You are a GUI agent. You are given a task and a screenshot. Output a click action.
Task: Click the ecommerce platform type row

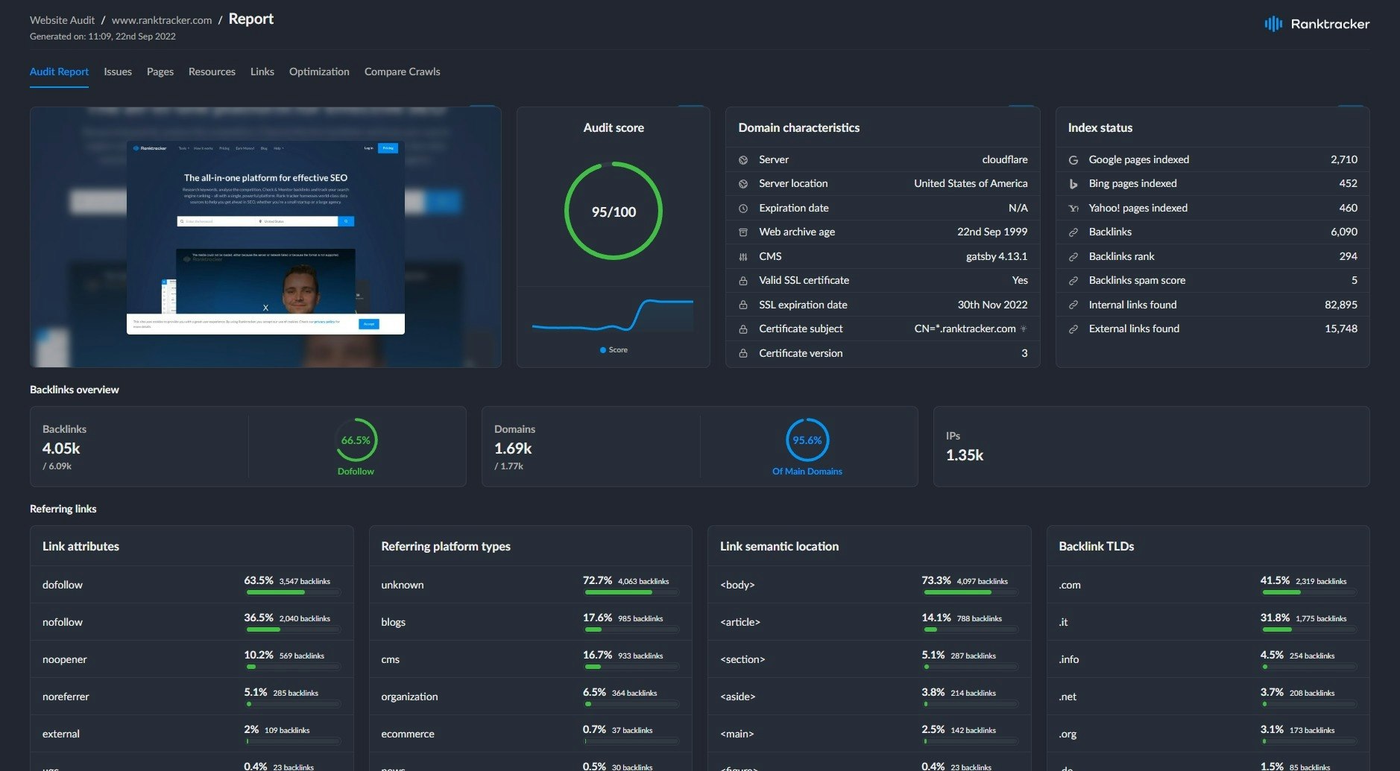(531, 734)
